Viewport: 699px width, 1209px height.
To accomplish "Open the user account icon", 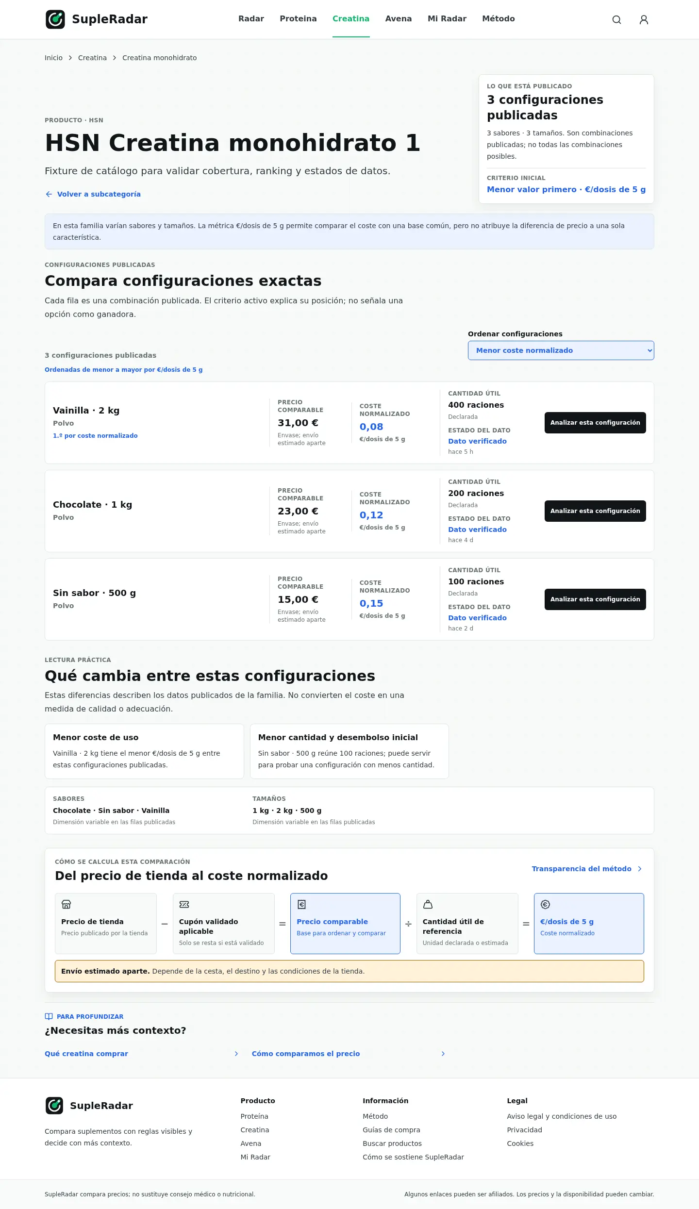I will point(644,19).
